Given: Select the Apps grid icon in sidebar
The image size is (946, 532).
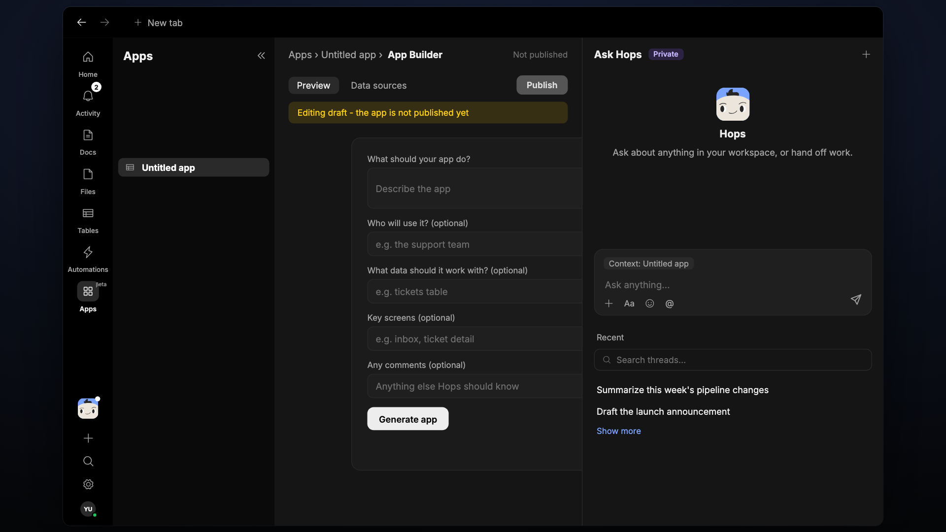Looking at the screenshot, I should tap(88, 291).
